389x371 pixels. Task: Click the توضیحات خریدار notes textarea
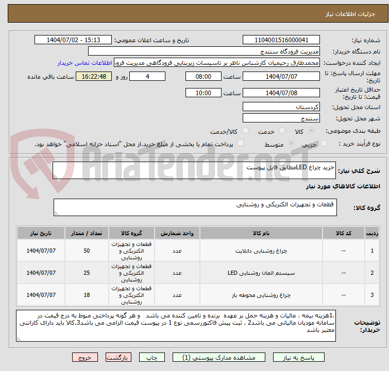(x=176, y=326)
